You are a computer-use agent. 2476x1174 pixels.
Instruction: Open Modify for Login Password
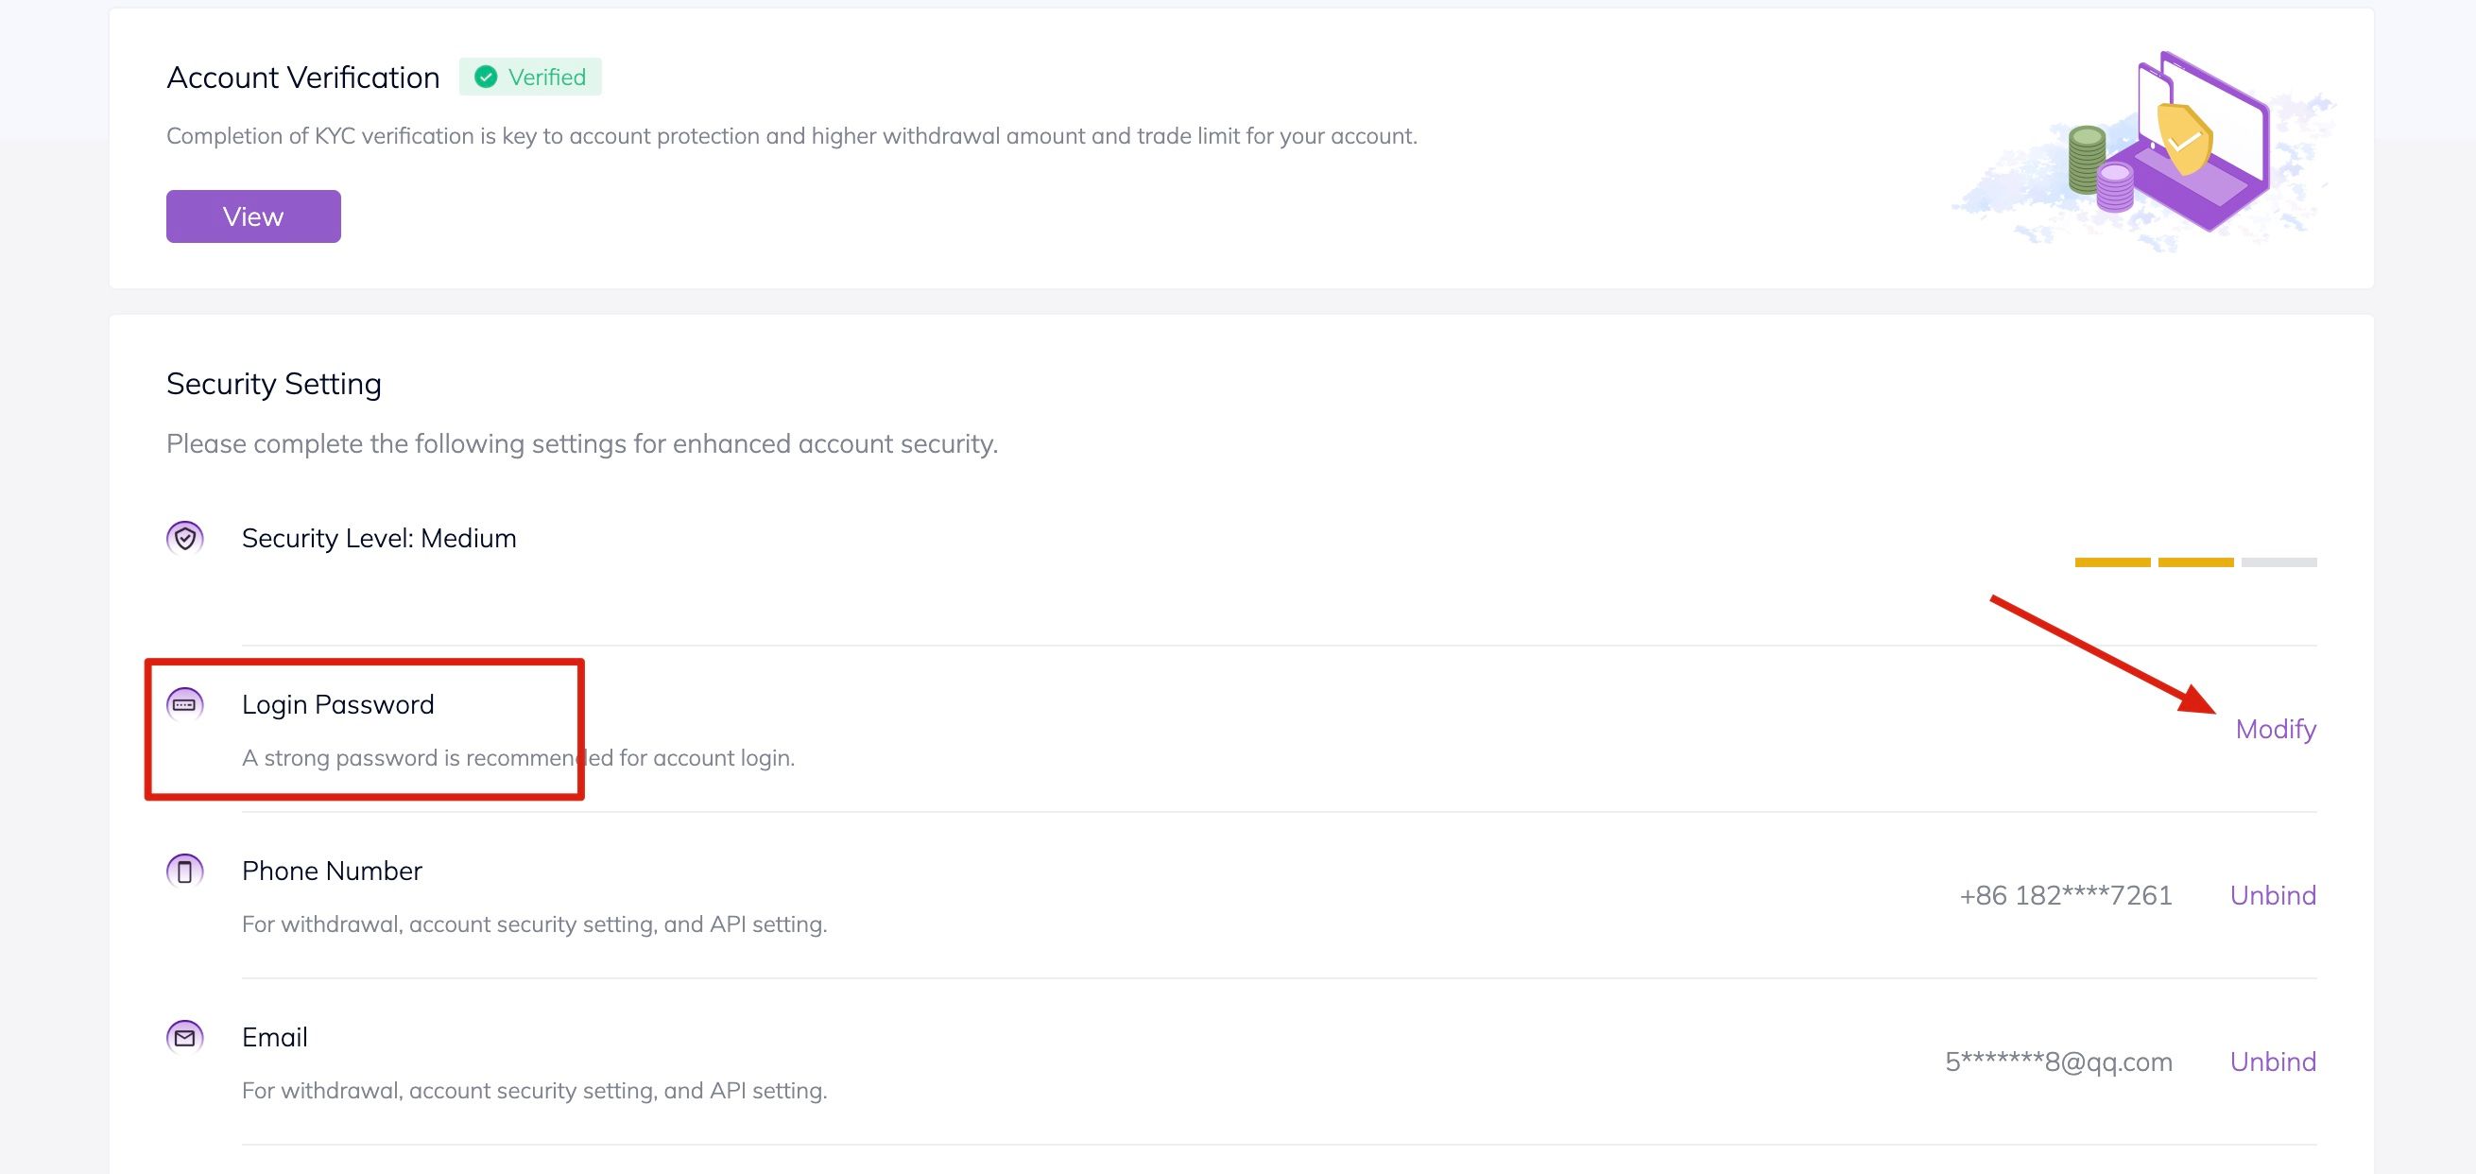(x=2275, y=729)
